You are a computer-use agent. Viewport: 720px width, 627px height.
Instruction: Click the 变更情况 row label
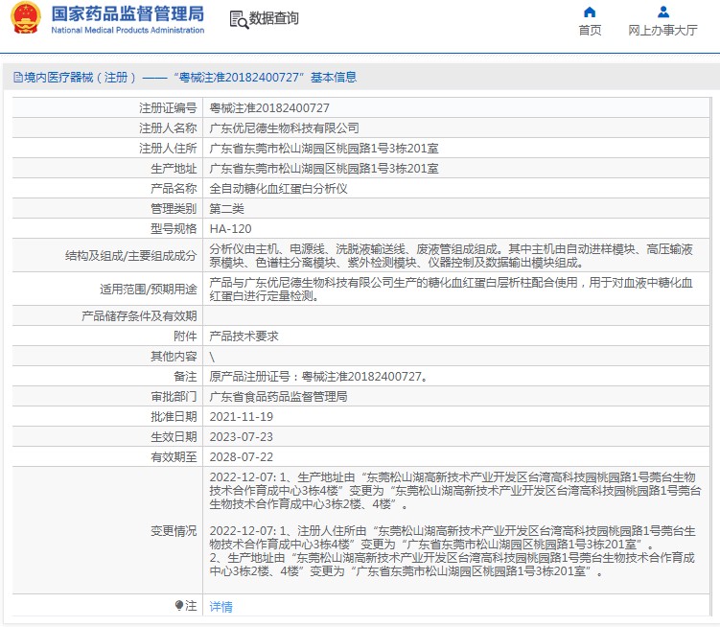pos(174,531)
